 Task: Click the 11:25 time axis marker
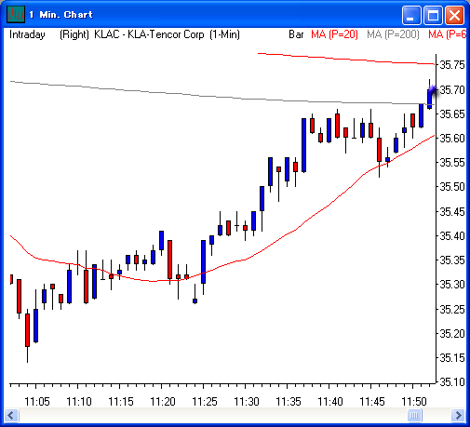tap(205, 402)
